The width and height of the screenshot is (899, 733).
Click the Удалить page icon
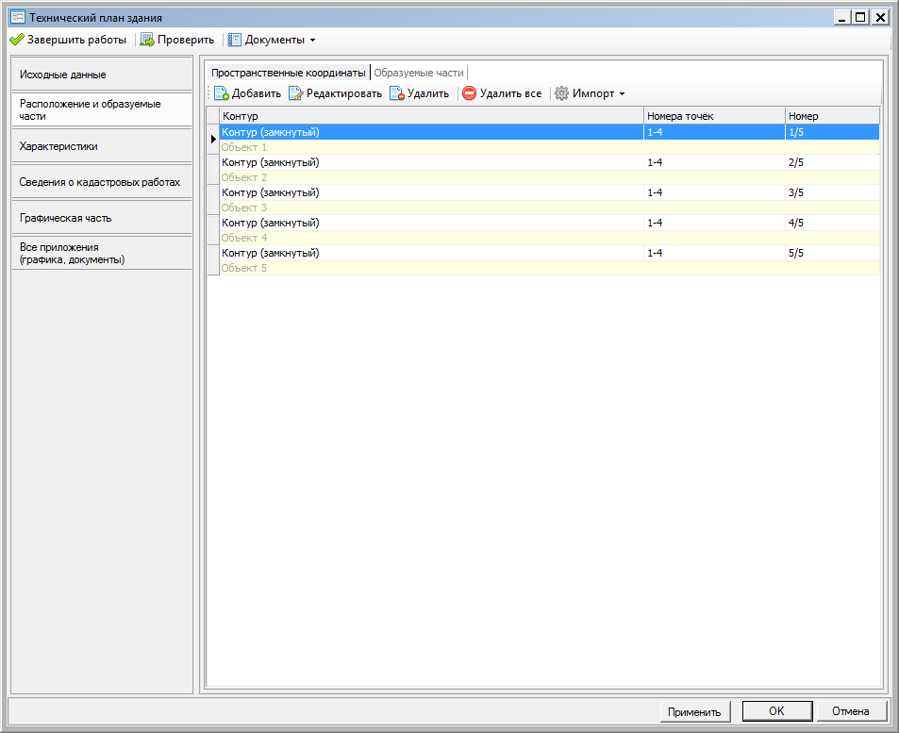click(x=397, y=93)
